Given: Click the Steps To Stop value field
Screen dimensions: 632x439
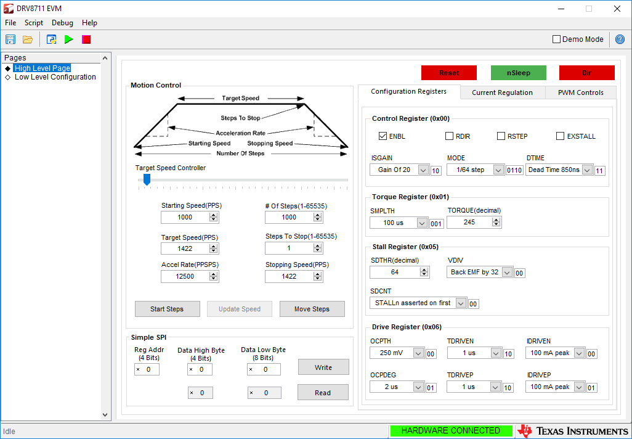Looking at the screenshot, I should click(x=290, y=248).
